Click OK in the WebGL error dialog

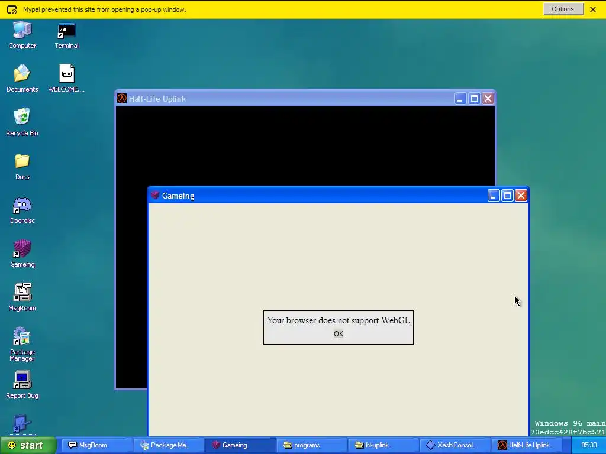click(338, 334)
